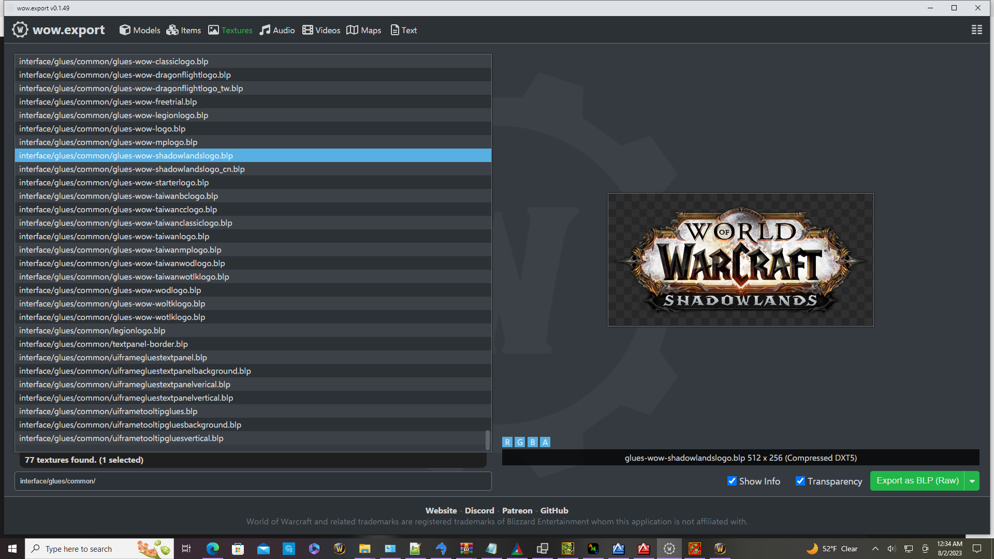Viewport: 994px width, 559px height.
Task: Click the texture list scrollbar thumb
Action: pos(487,440)
